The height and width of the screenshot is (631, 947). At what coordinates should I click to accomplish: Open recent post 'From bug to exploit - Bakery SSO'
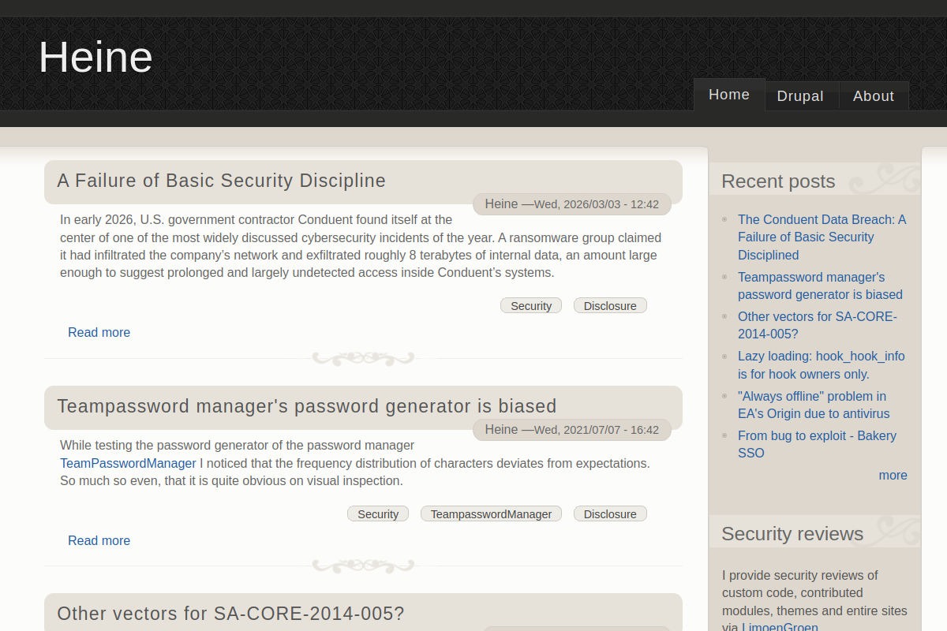[817, 444]
